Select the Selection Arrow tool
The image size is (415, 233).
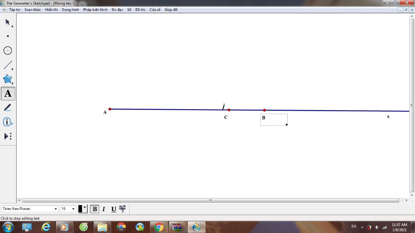point(8,22)
